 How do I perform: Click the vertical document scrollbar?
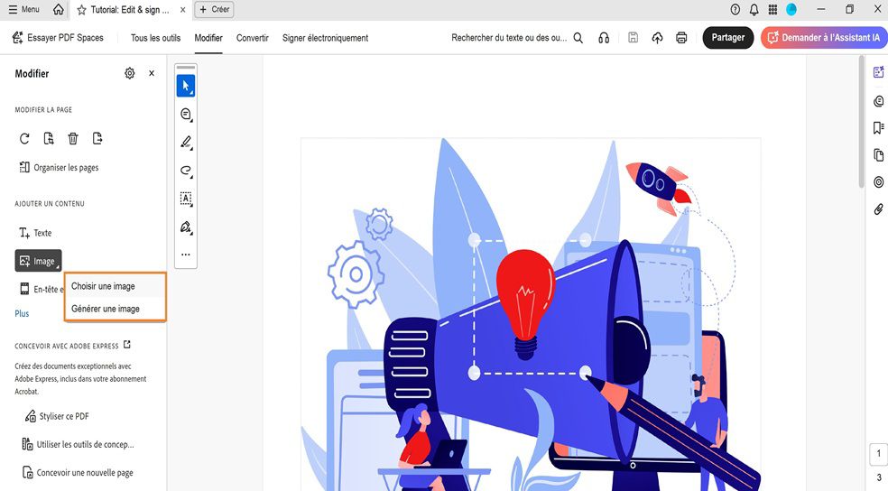[x=862, y=121]
